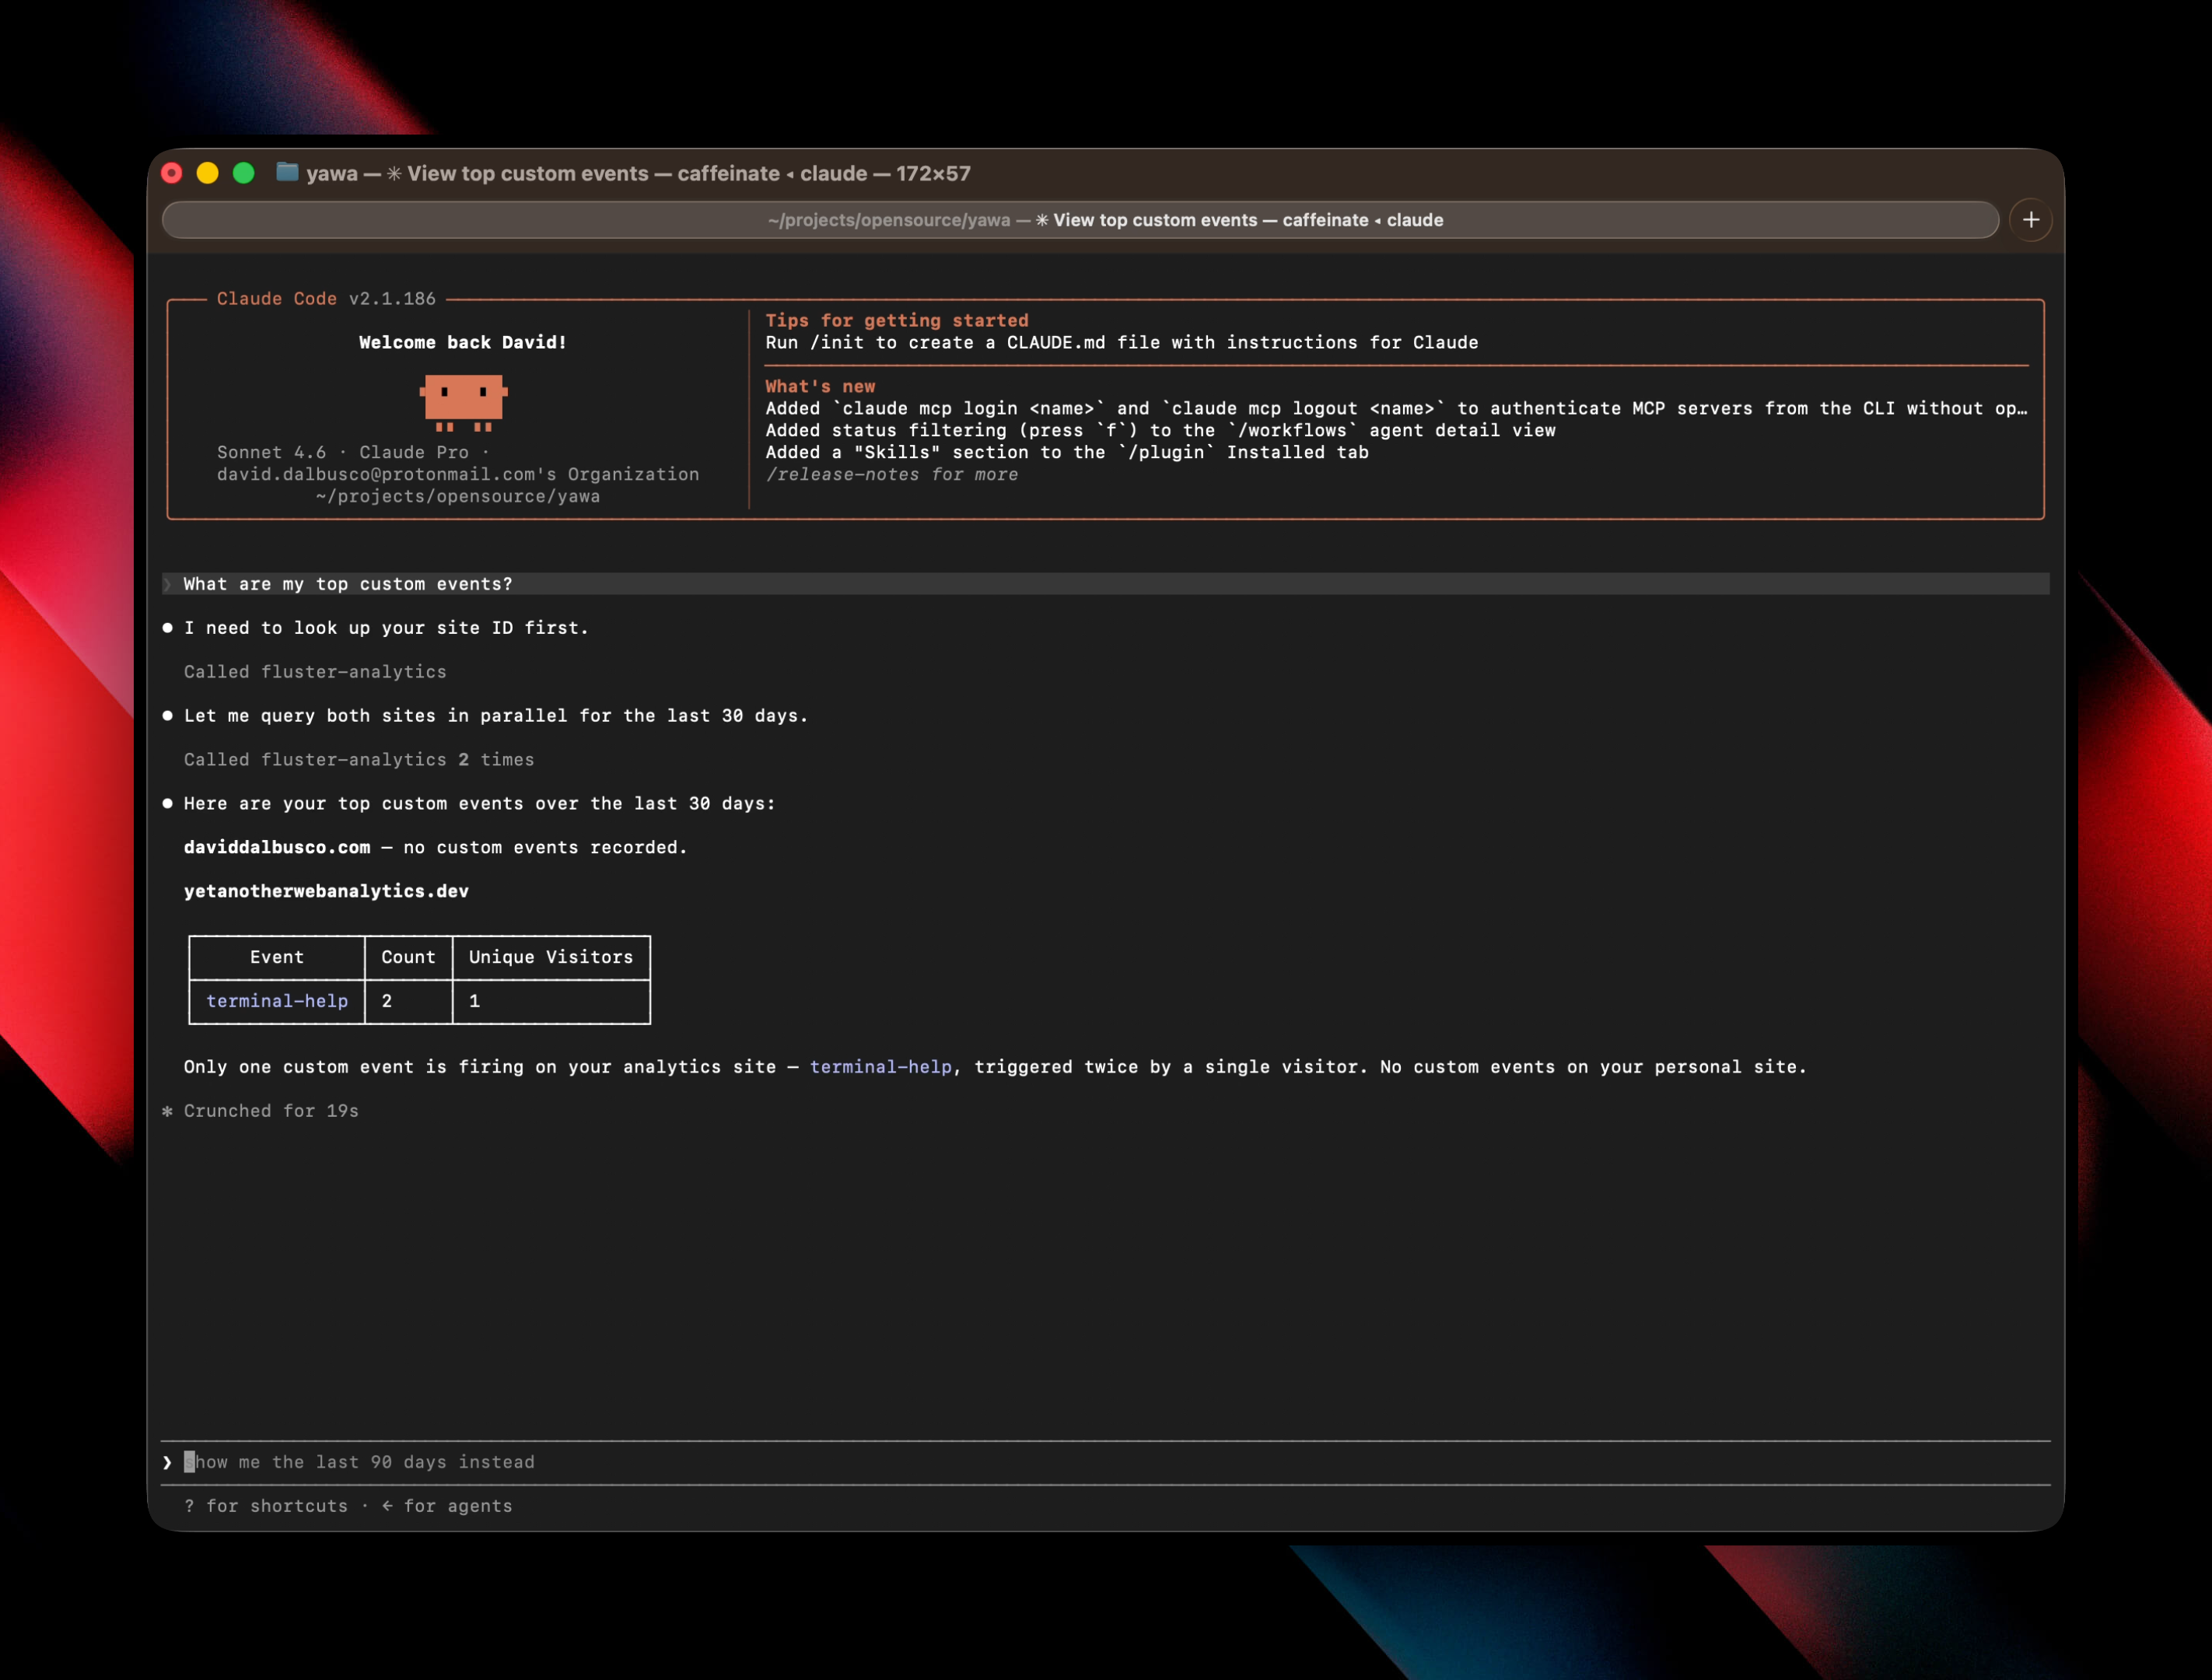
Task: Maximize the terminal window with green button
Action: [244, 173]
